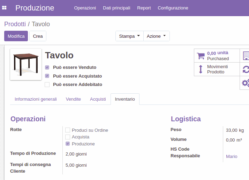This screenshot has width=249, height=180.
Task: Check the Acquista route checkbox
Action: pyautogui.click(x=68, y=137)
